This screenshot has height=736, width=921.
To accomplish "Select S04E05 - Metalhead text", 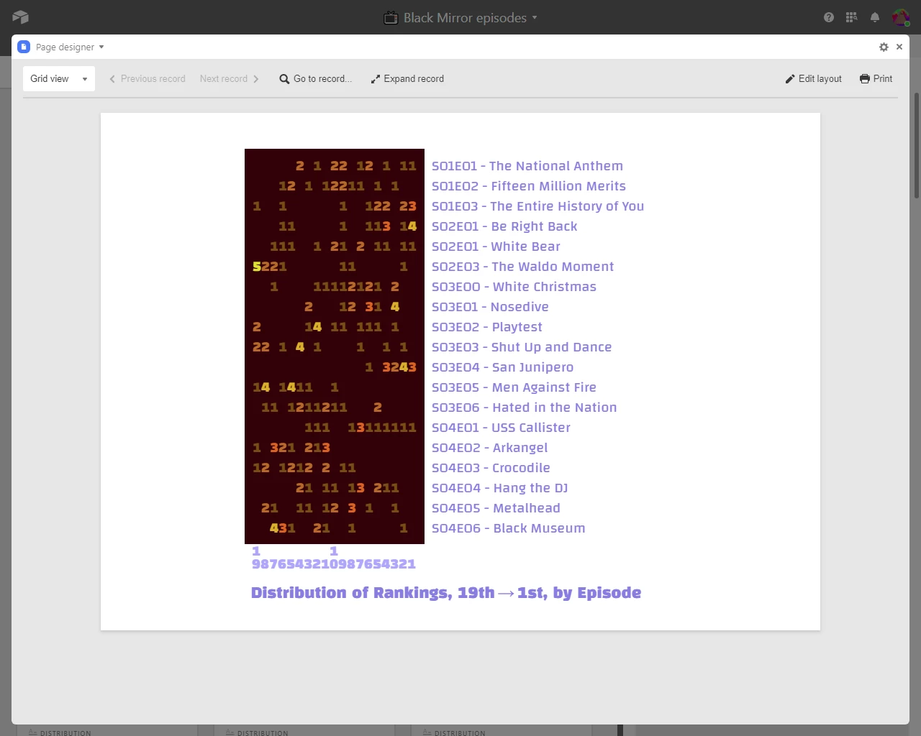I will pos(496,508).
